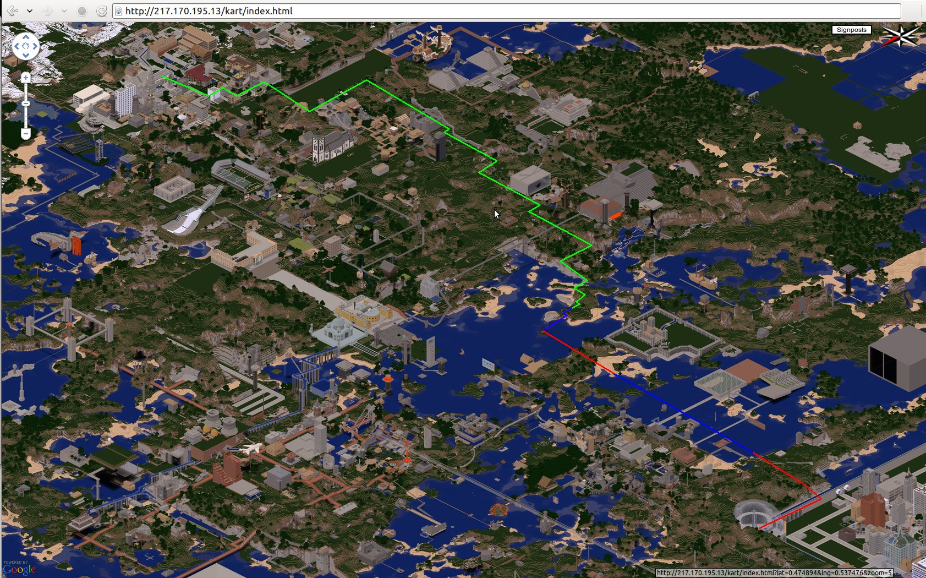This screenshot has width=926, height=578.
Task: Open the forward history dropdown arrow
Action: tap(64, 11)
